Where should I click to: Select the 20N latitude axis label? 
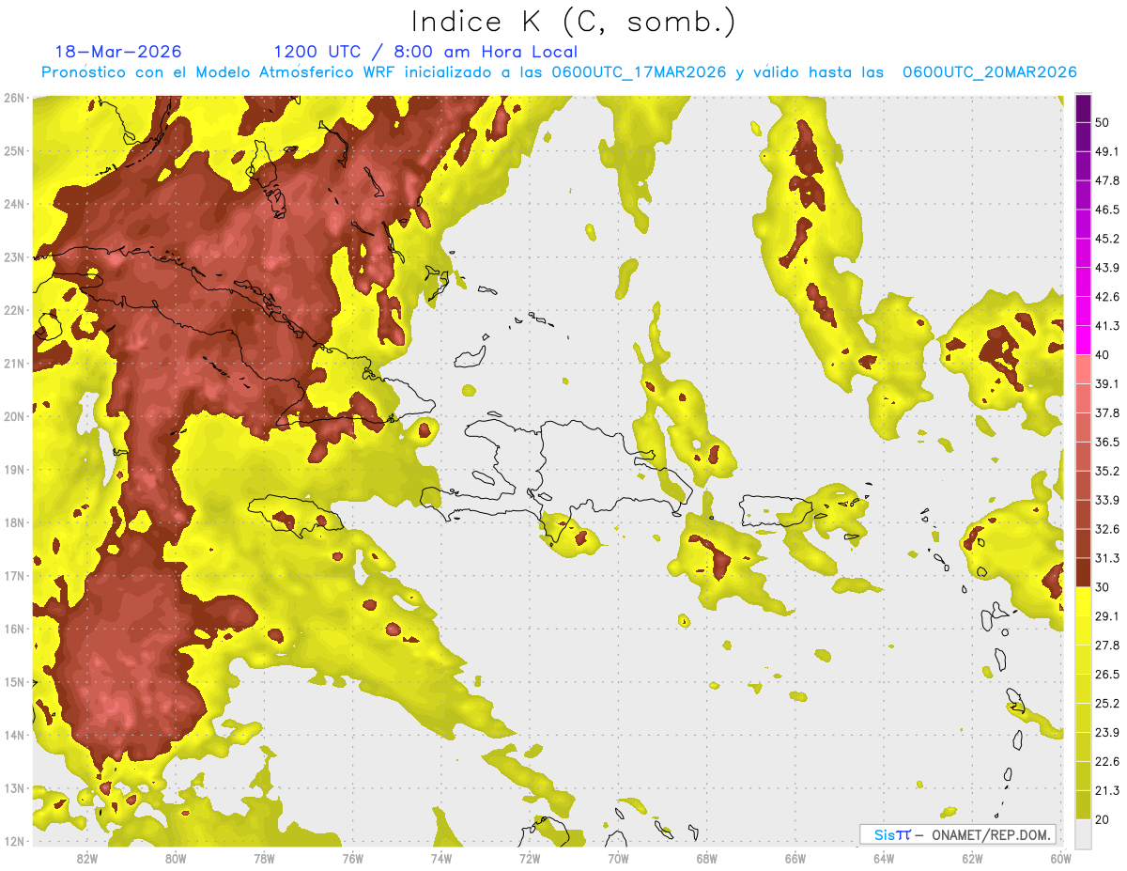(13, 416)
